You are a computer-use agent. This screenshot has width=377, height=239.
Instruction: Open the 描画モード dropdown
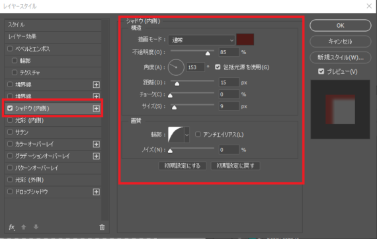pyautogui.click(x=202, y=40)
